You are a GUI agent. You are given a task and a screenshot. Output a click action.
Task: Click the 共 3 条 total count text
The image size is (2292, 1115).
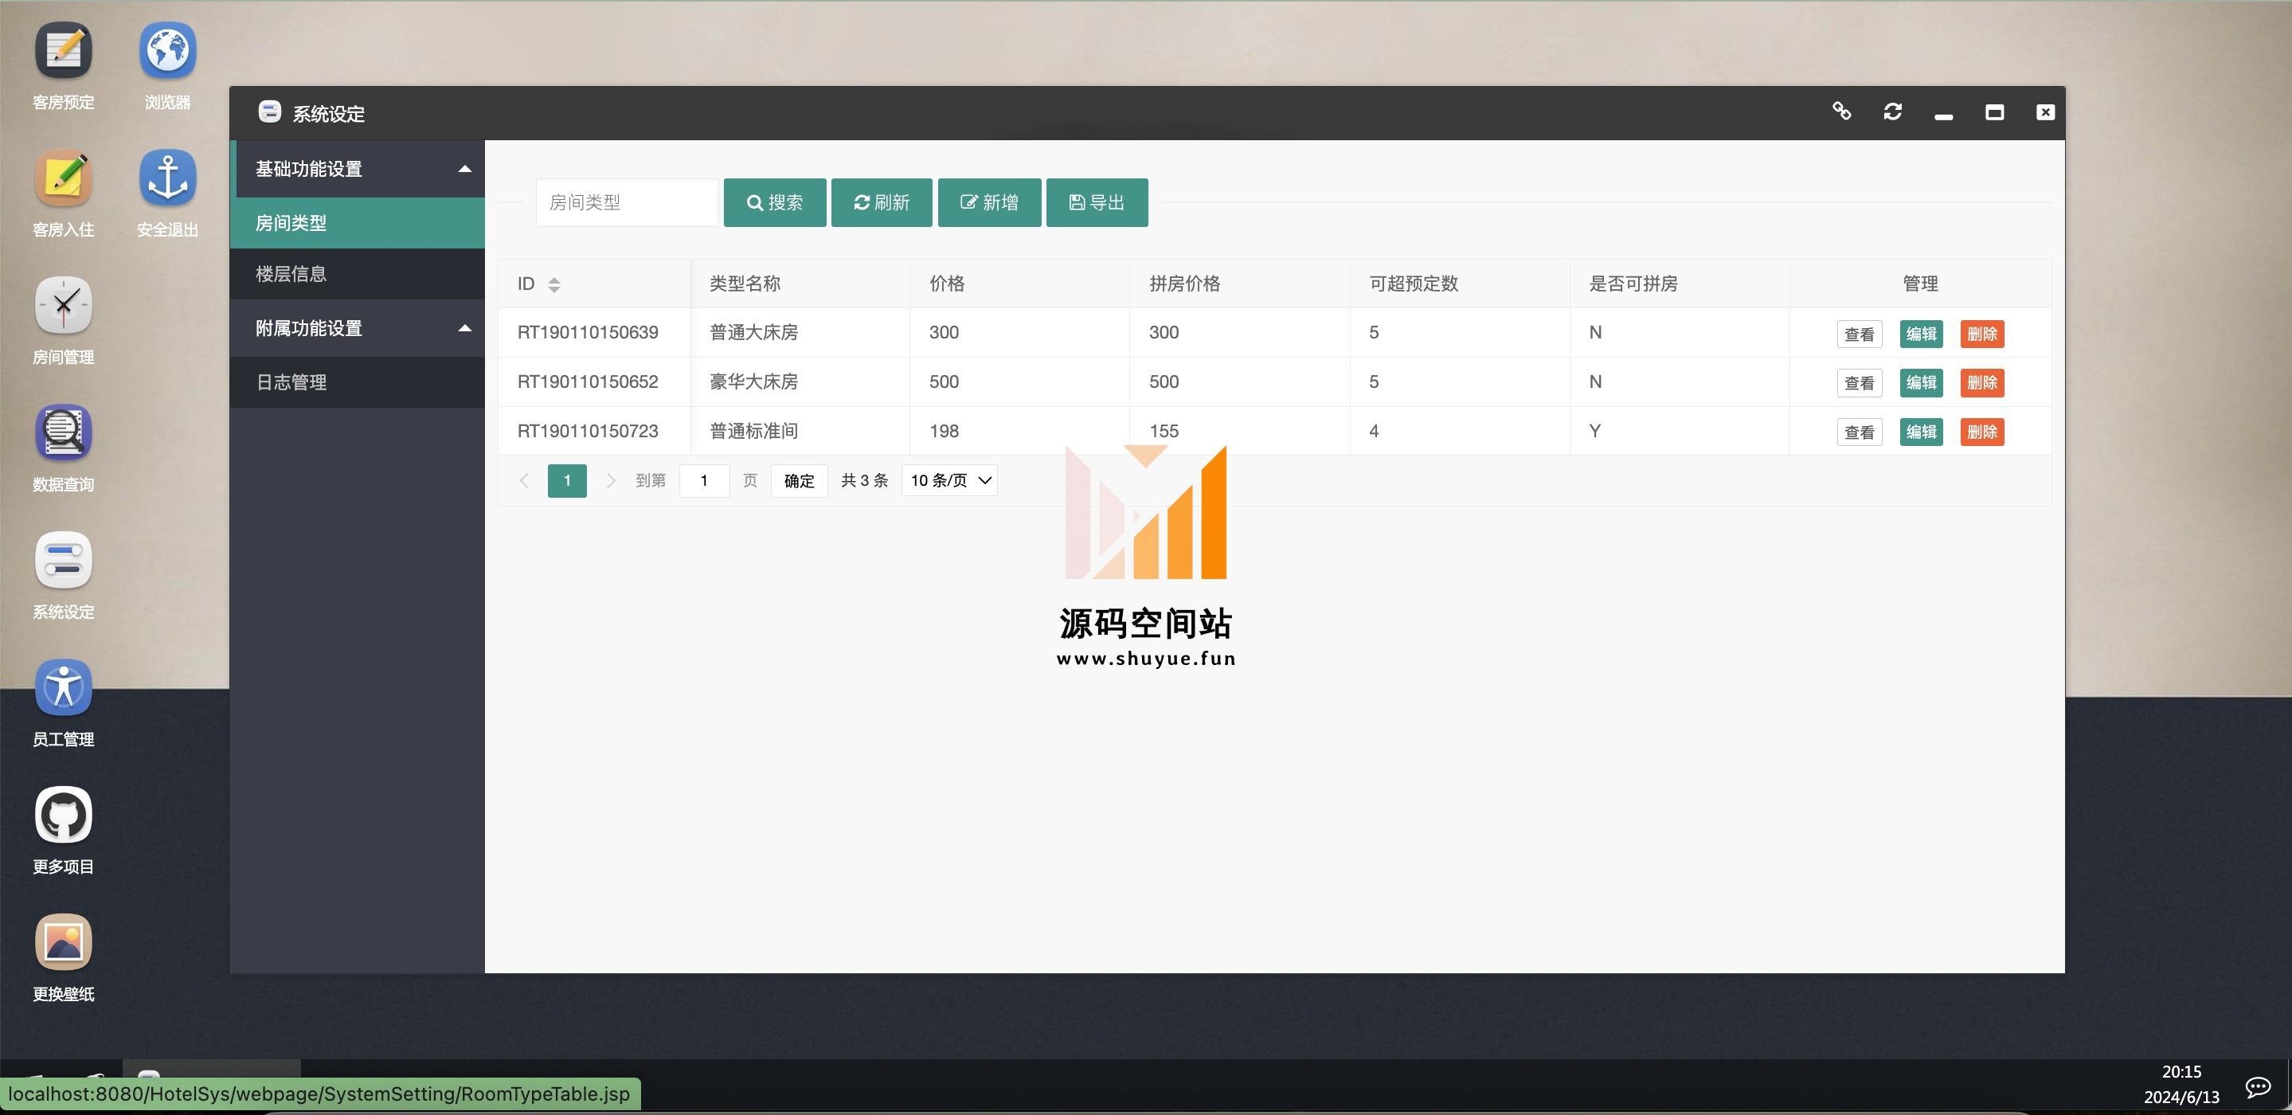pyautogui.click(x=865, y=480)
